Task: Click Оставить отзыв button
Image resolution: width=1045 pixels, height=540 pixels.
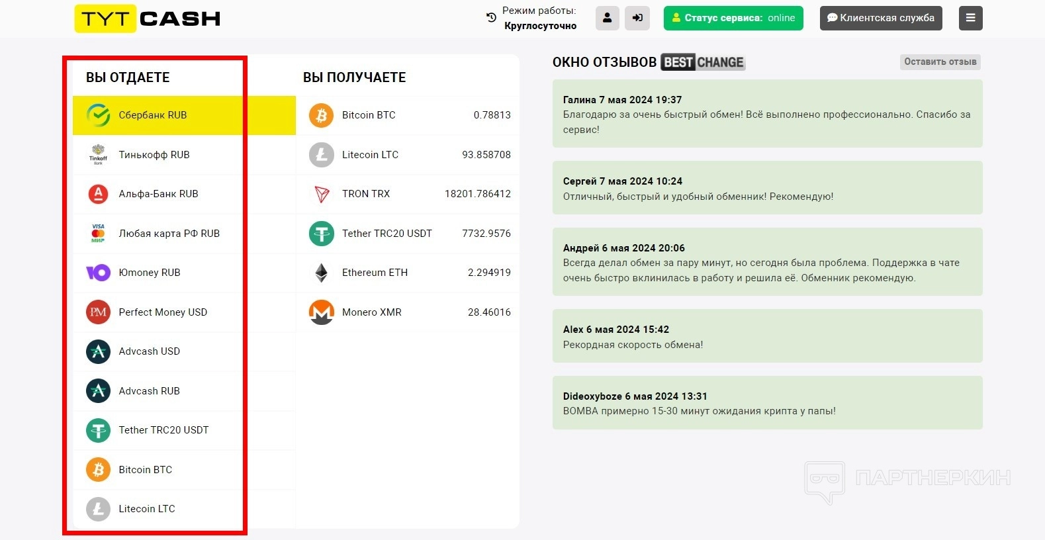Action: 940,62
